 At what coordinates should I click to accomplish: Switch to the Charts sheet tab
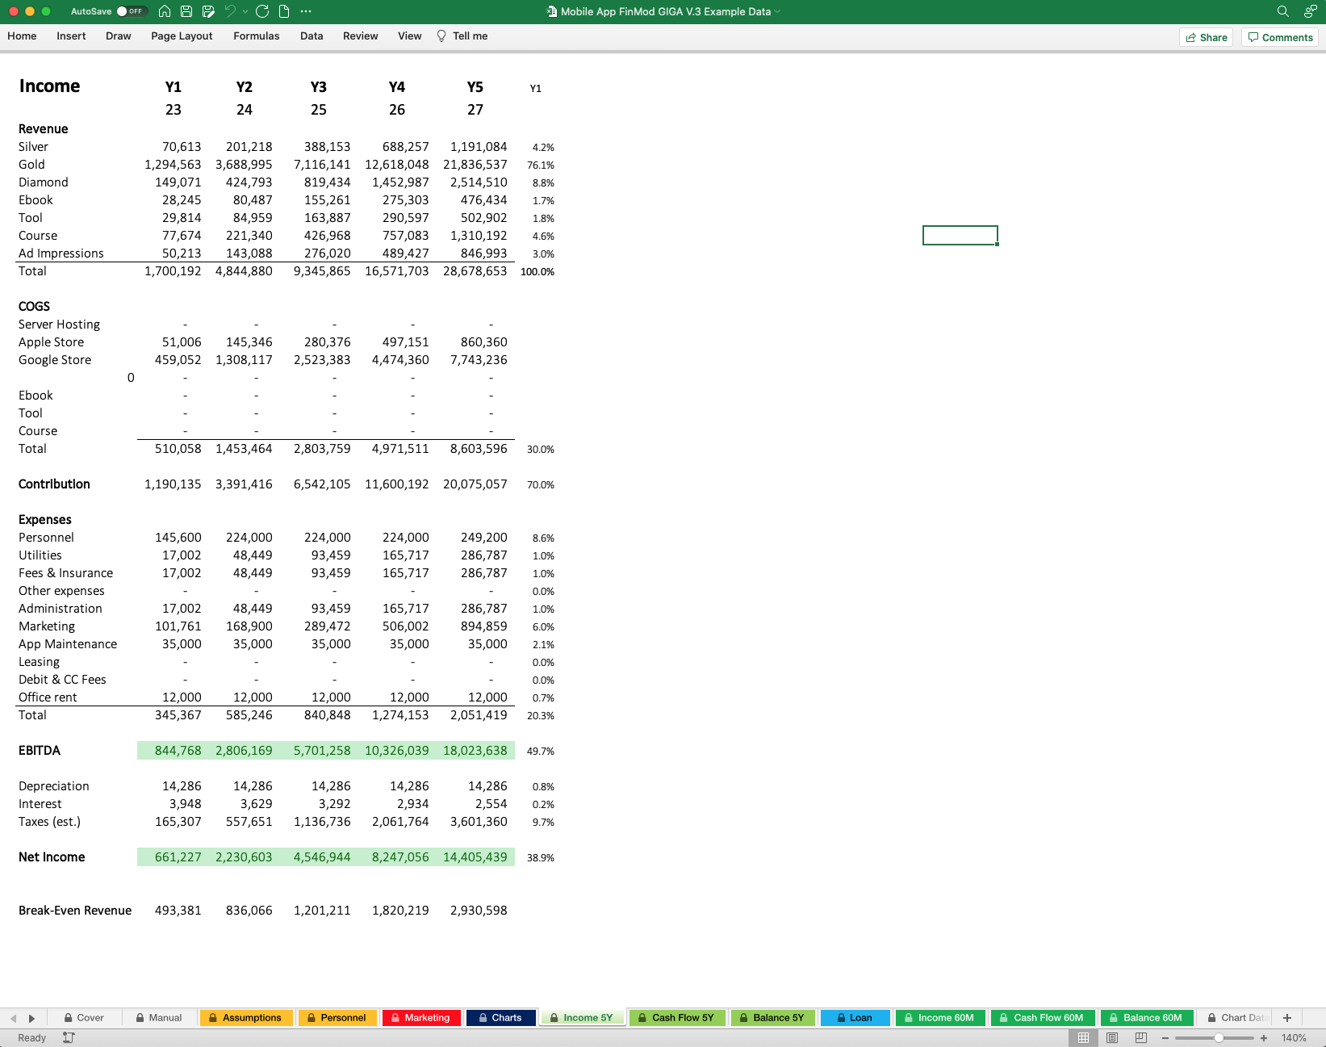click(x=500, y=1018)
